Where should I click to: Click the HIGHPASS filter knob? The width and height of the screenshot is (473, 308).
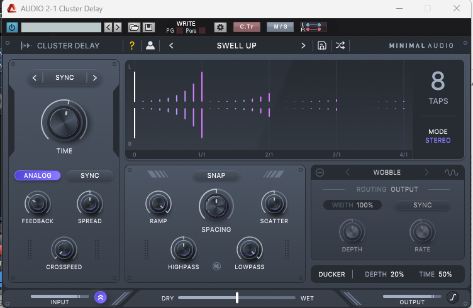point(184,250)
